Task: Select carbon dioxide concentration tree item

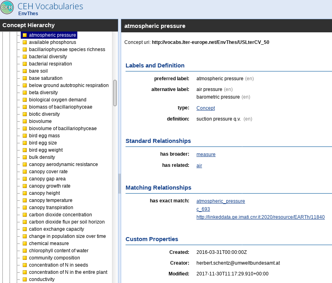Action: coord(60,215)
